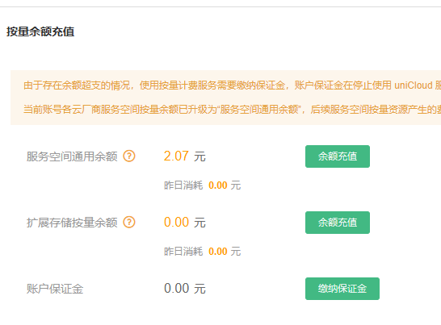Image resolution: width=441 pixels, height=325 pixels.
Task: Click the orange 0.00 元 extended storage balance
Action: coord(185,223)
